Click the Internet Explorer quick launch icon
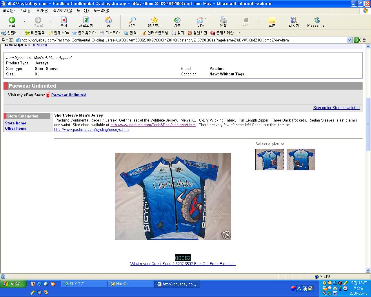Image resolution: width=371 pixels, height=297 pixels. [39, 284]
